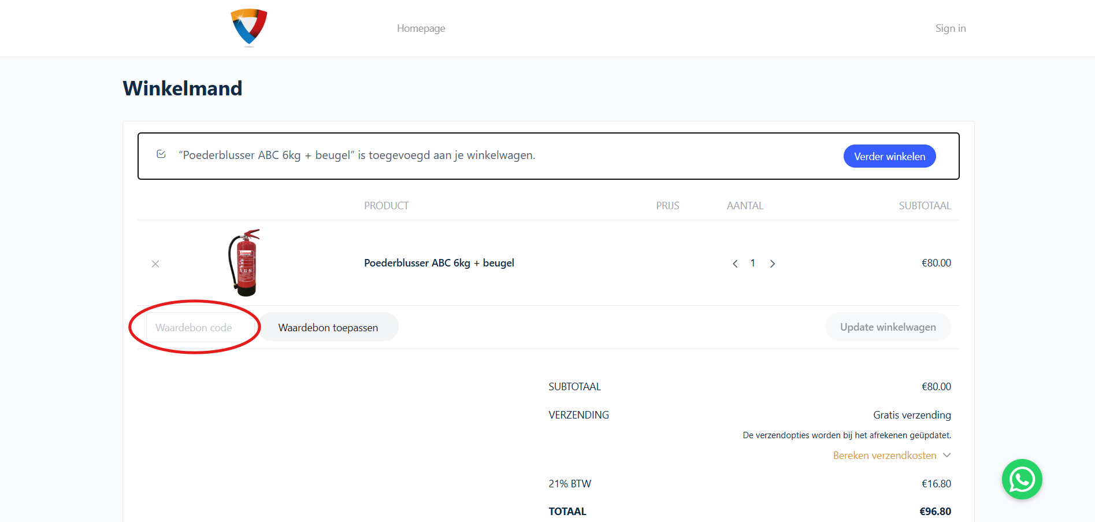The width and height of the screenshot is (1095, 522).
Task: Open the WhatsApp chat bubble
Action: click(x=1022, y=479)
